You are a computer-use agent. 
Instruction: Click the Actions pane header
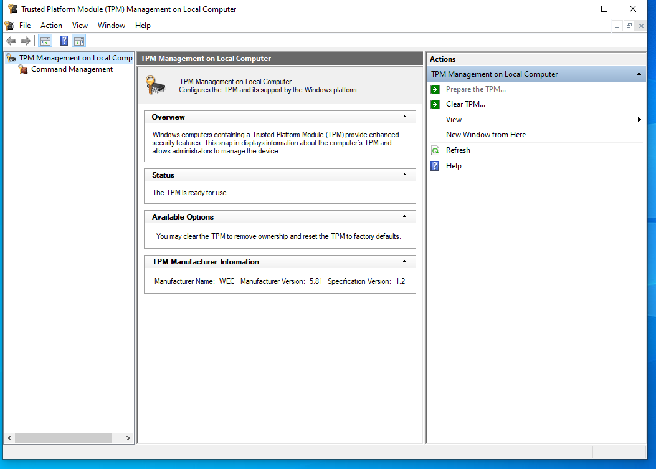[x=536, y=59]
